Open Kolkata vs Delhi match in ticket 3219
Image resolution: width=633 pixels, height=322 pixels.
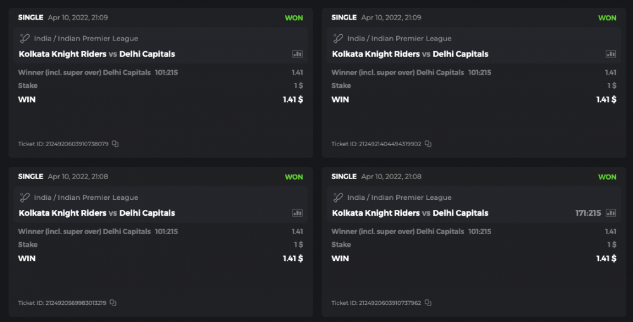coord(97,213)
